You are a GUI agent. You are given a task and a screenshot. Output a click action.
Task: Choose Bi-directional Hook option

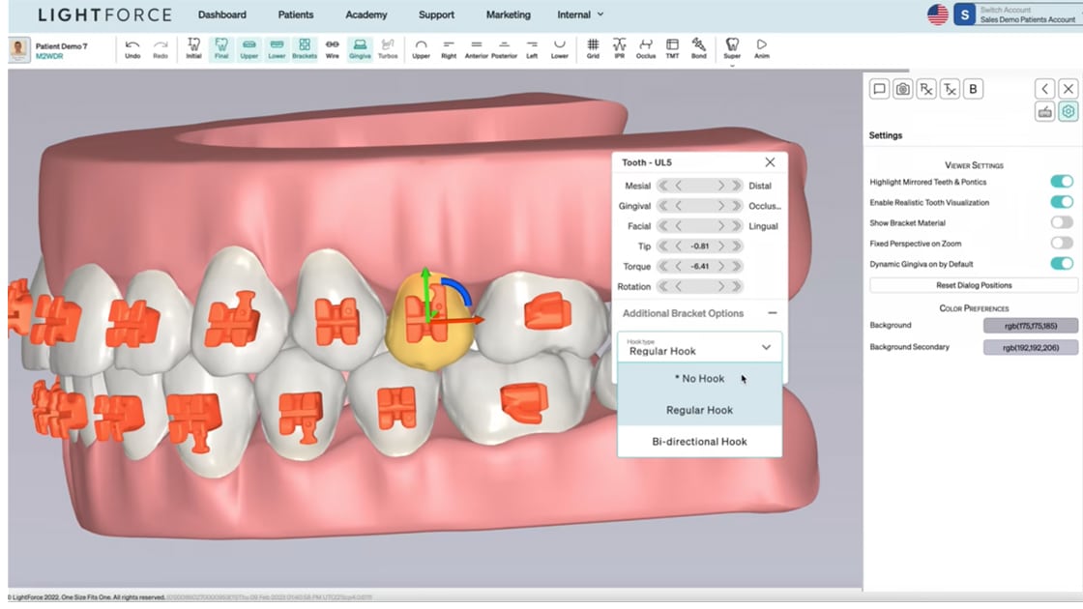699,442
